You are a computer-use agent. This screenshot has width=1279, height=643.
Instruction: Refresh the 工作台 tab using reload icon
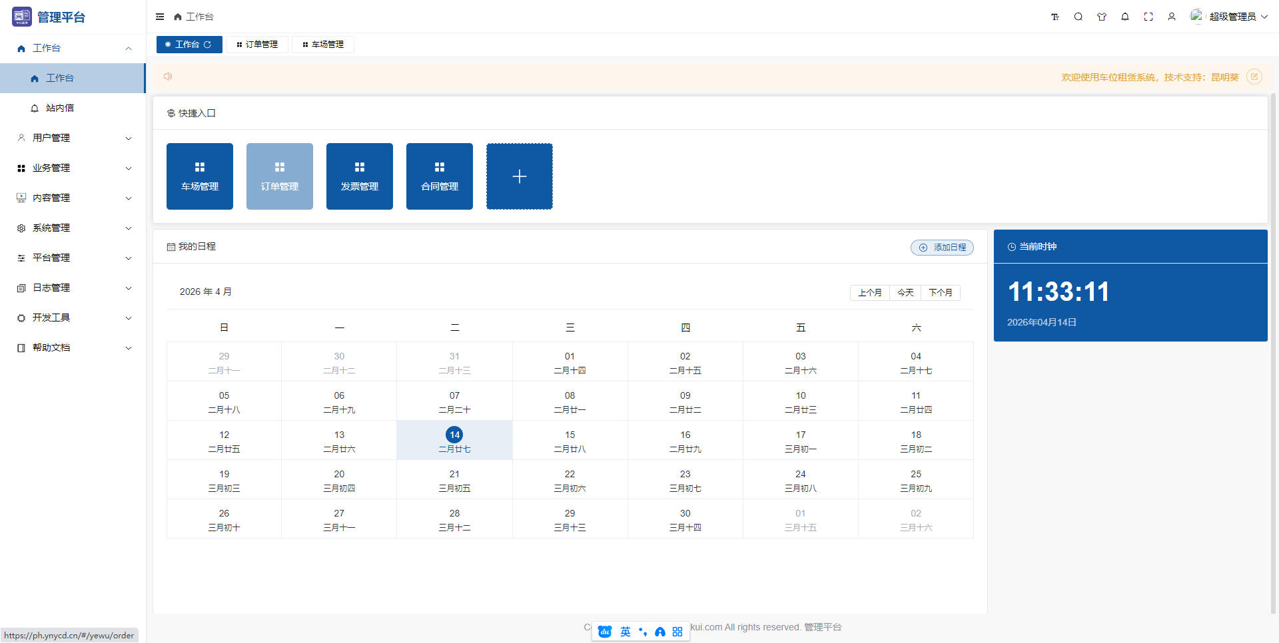208,45
